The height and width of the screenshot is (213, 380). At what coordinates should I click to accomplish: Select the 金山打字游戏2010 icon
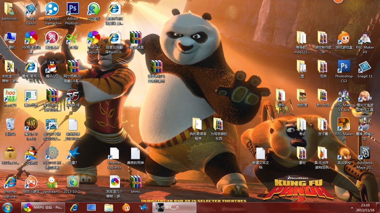pyautogui.click(x=52, y=129)
